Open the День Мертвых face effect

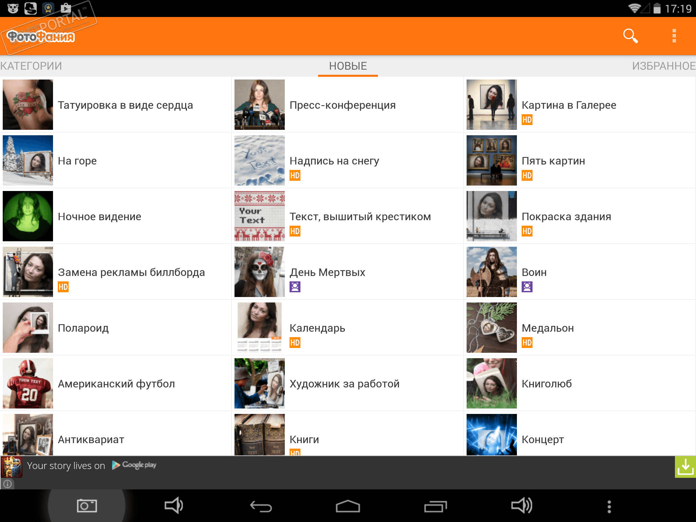tap(327, 272)
